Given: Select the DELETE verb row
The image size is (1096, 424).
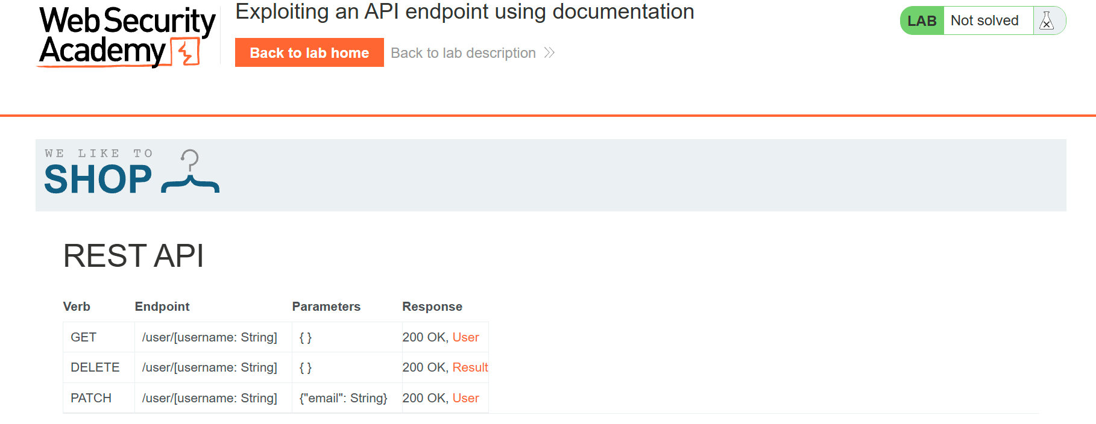Looking at the screenshot, I should click(95, 367).
